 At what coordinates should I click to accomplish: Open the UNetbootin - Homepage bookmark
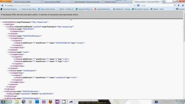tap(122, 9)
